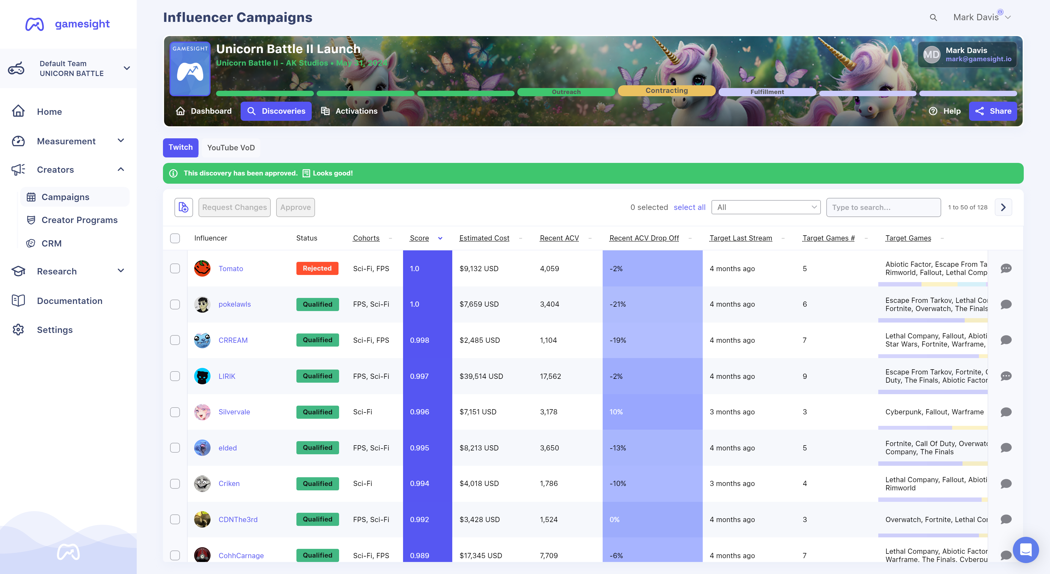Click the Gamesight campaign logo tile
This screenshot has width=1050, height=574.
tap(190, 69)
